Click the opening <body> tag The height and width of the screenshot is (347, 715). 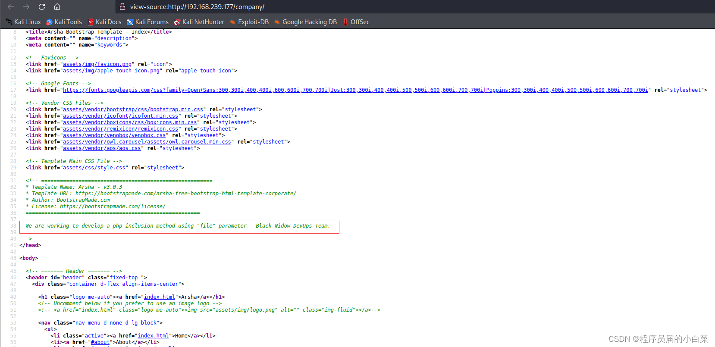coord(29,258)
